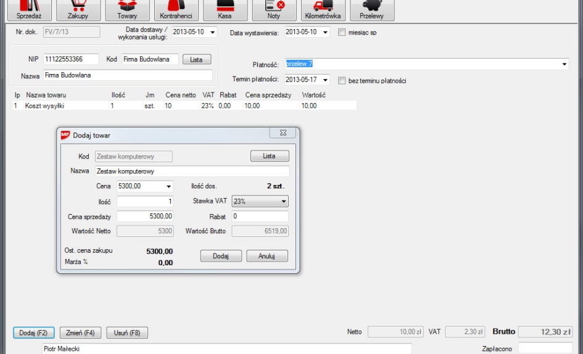
Task: Open the Kasa cash register icon
Action: [225, 9]
